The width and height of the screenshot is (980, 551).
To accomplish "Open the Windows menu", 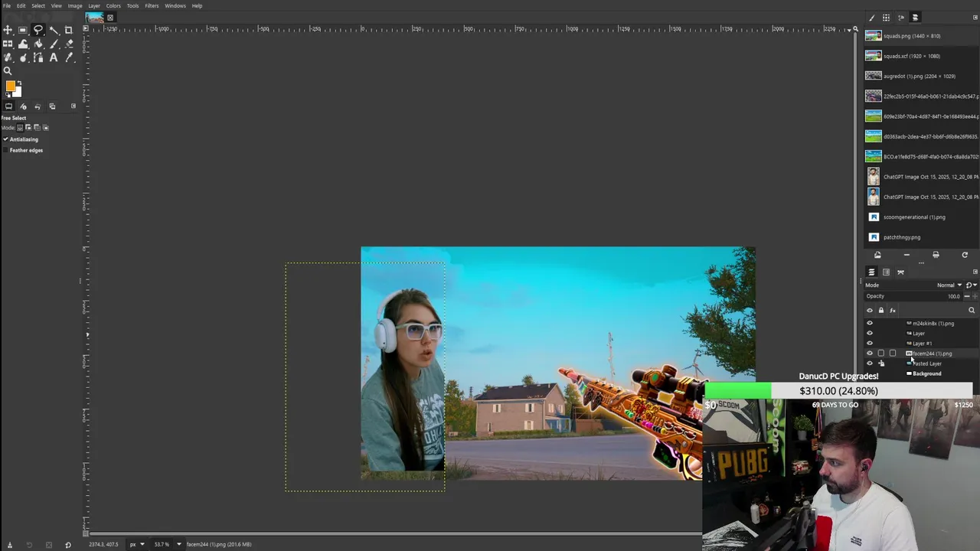I will [175, 5].
